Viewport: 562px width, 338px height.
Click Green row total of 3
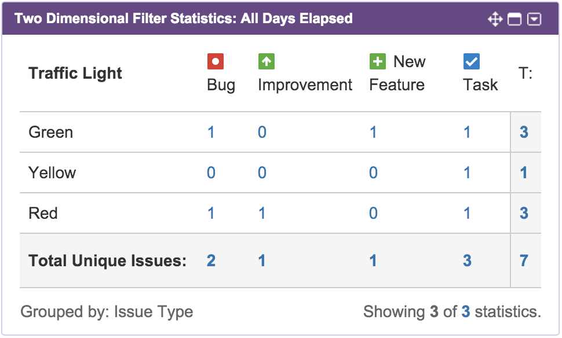tap(524, 133)
